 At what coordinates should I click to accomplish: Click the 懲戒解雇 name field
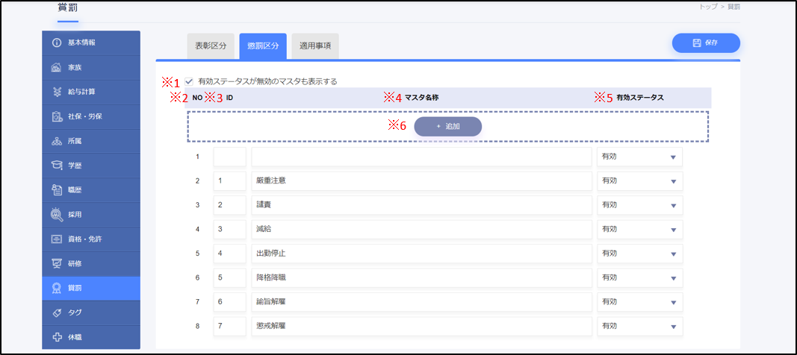422,326
